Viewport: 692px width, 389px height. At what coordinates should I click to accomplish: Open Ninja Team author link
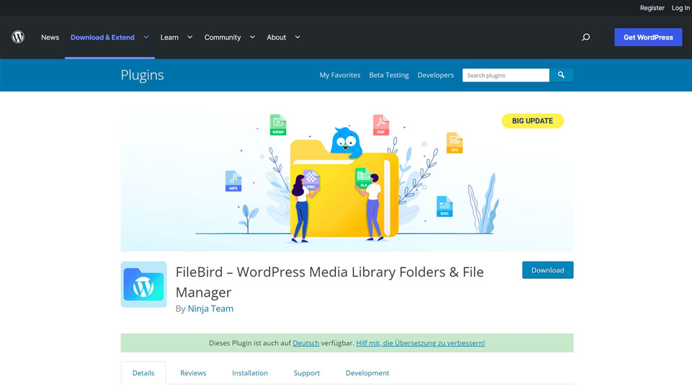click(210, 309)
